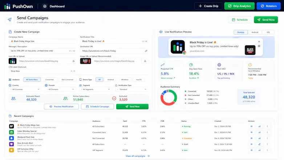Click upload icon in Icon URL field

[73, 61]
